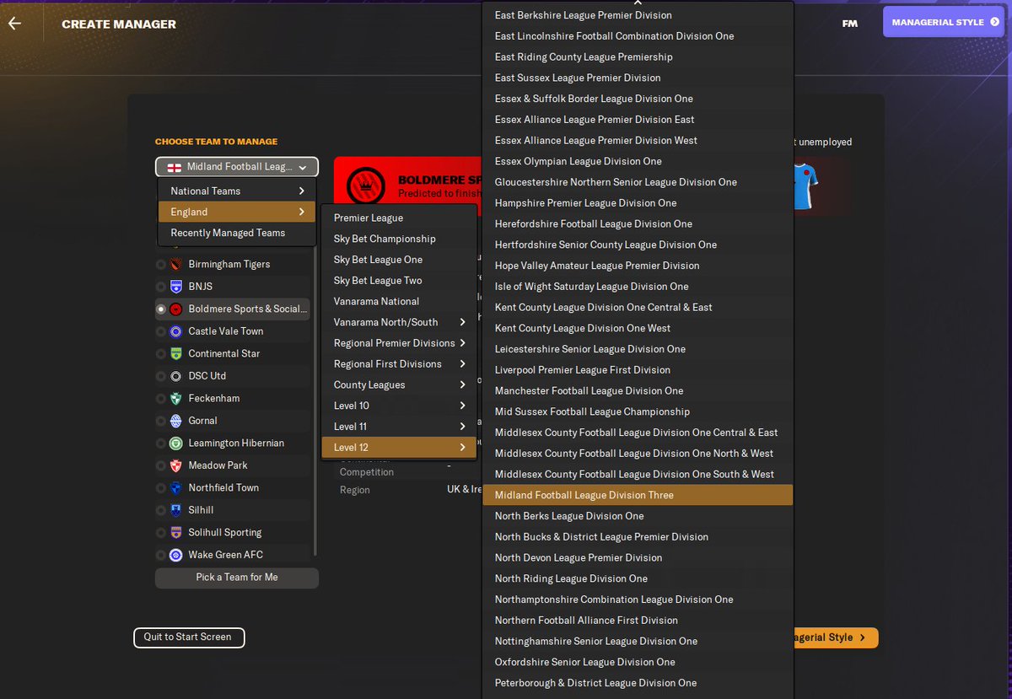This screenshot has height=699, width=1012.
Task: Choose Sky Bet League One
Action: (x=399, y=260)
